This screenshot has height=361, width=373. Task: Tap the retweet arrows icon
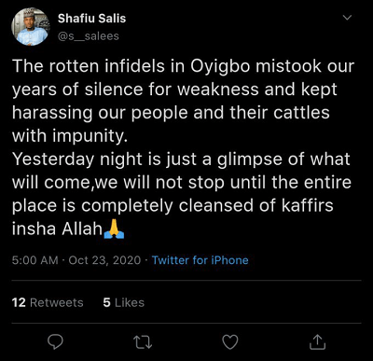[x=143, y=342]
